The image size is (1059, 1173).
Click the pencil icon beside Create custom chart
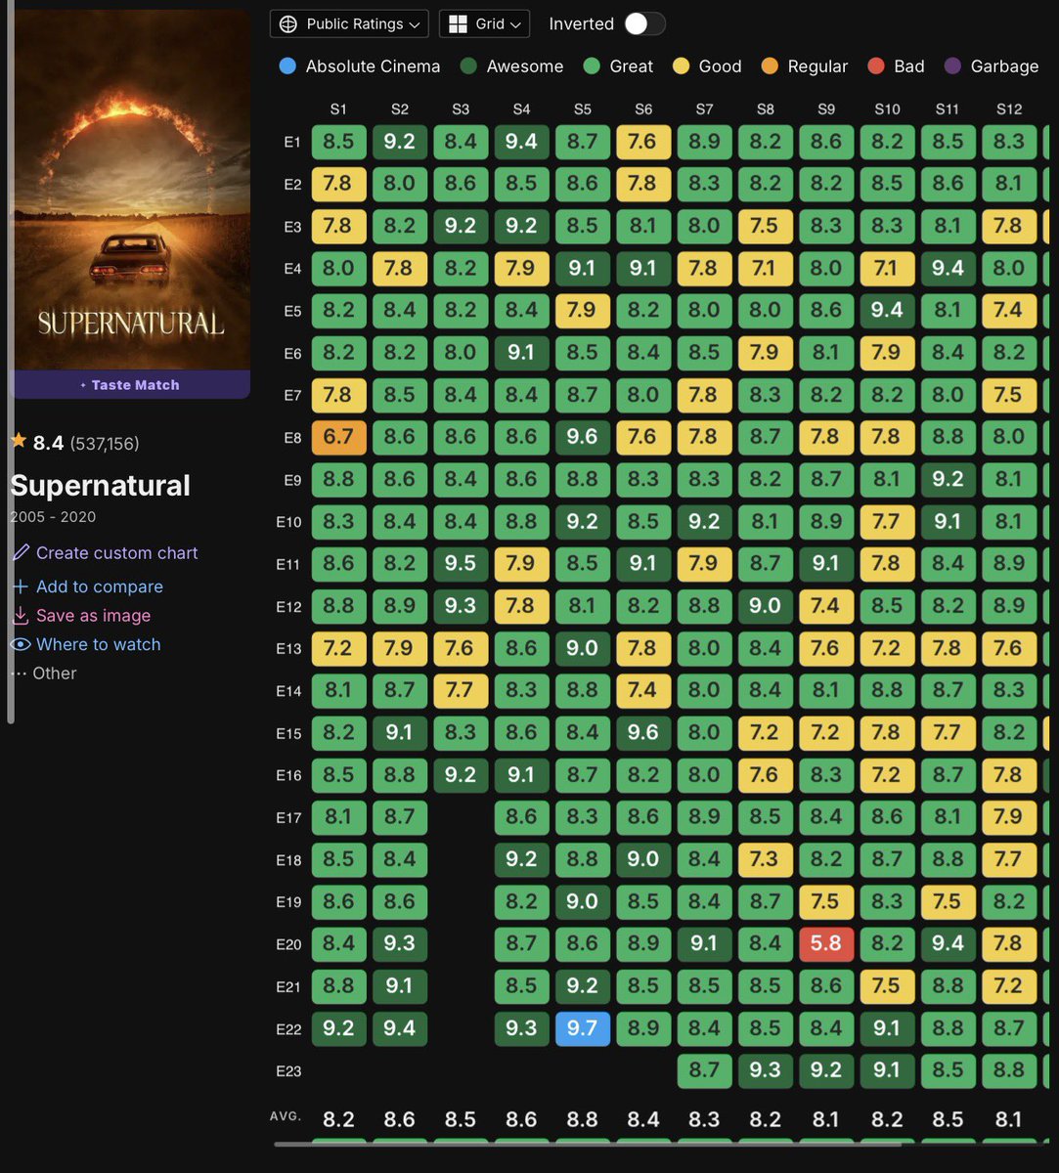(x=20, y=552)
